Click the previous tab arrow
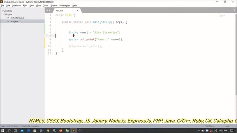The image size is (237, 133). (x=47, y=10)
